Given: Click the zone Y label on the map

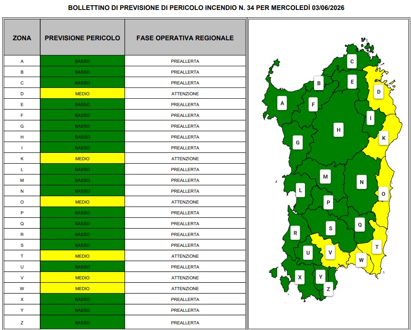Looking at the screenshot, I should click(320, 277).
